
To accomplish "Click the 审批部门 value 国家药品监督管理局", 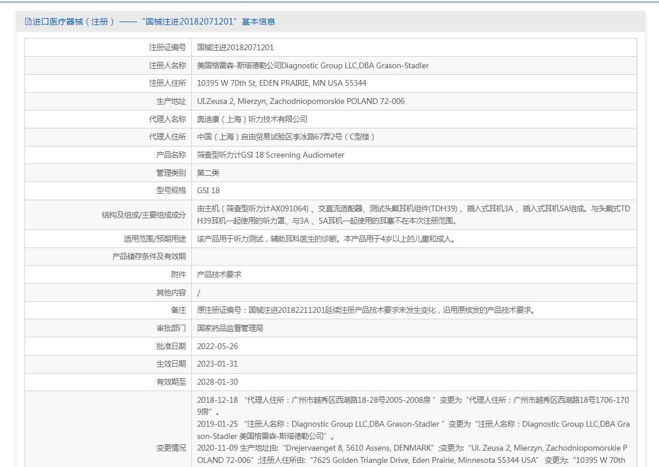I will [x=230, y=328].
